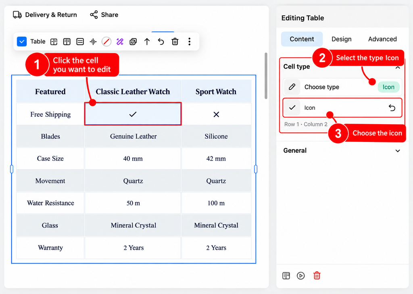
Task: Click the table layout icon in the panel footer
Action: [286, 275]
